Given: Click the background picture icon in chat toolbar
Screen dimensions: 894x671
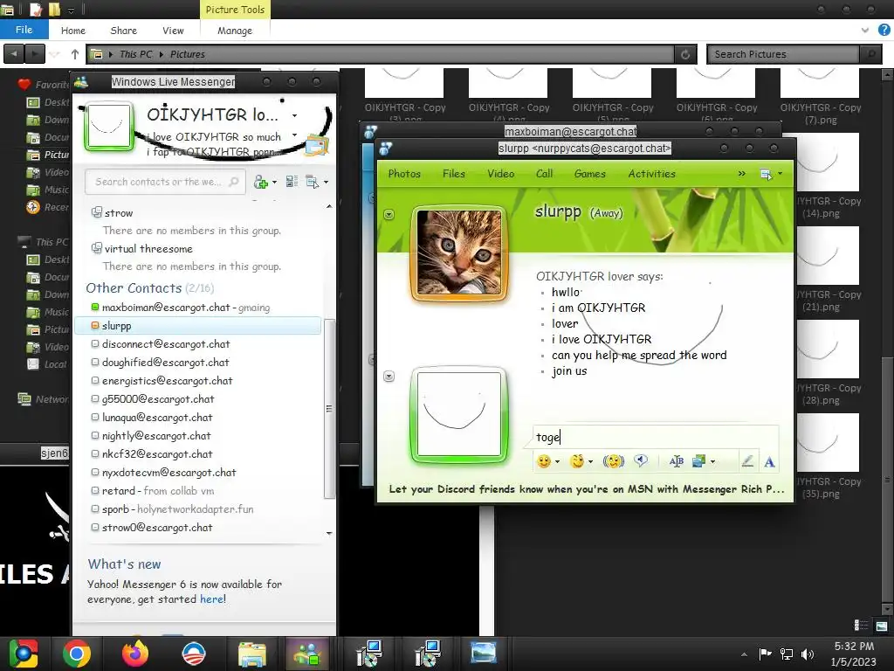Looking at the screenshot, I should (x=698, y=461).
